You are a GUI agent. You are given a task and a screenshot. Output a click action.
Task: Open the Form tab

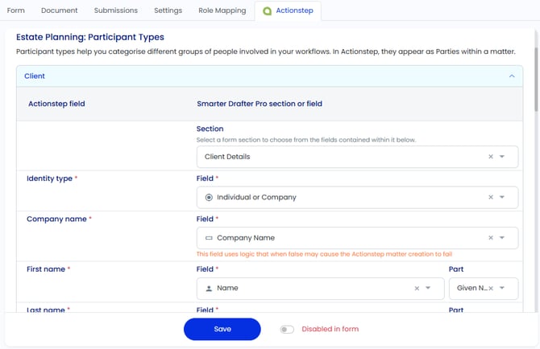click(x=16, y=10)
